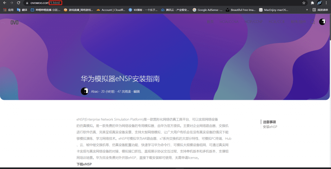331x169 pixels.
Task: Click the browser back arrow
Action: (x=5, y=3)
